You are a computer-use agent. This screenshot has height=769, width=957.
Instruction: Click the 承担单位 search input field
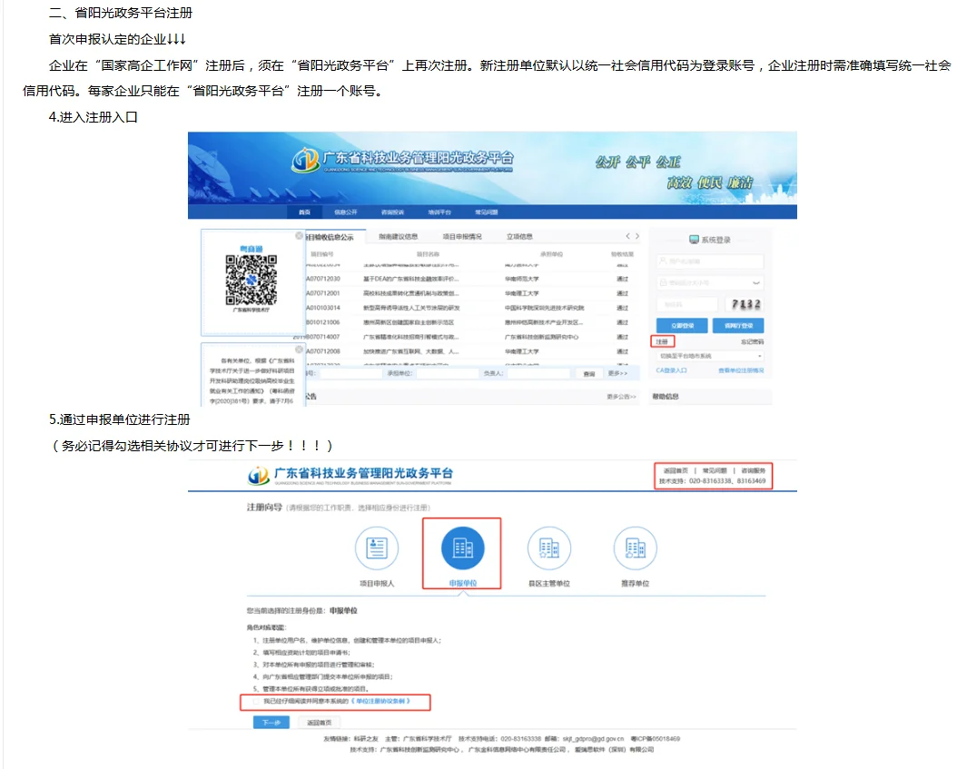[449, 372]
